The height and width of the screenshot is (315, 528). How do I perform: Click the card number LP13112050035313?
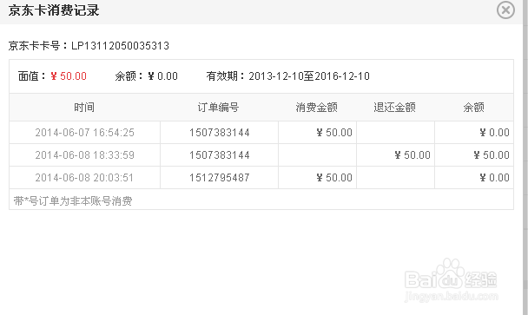point(120,46)
